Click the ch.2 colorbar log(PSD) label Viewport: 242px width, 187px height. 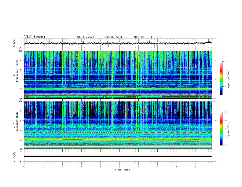[x=229, y=130]
